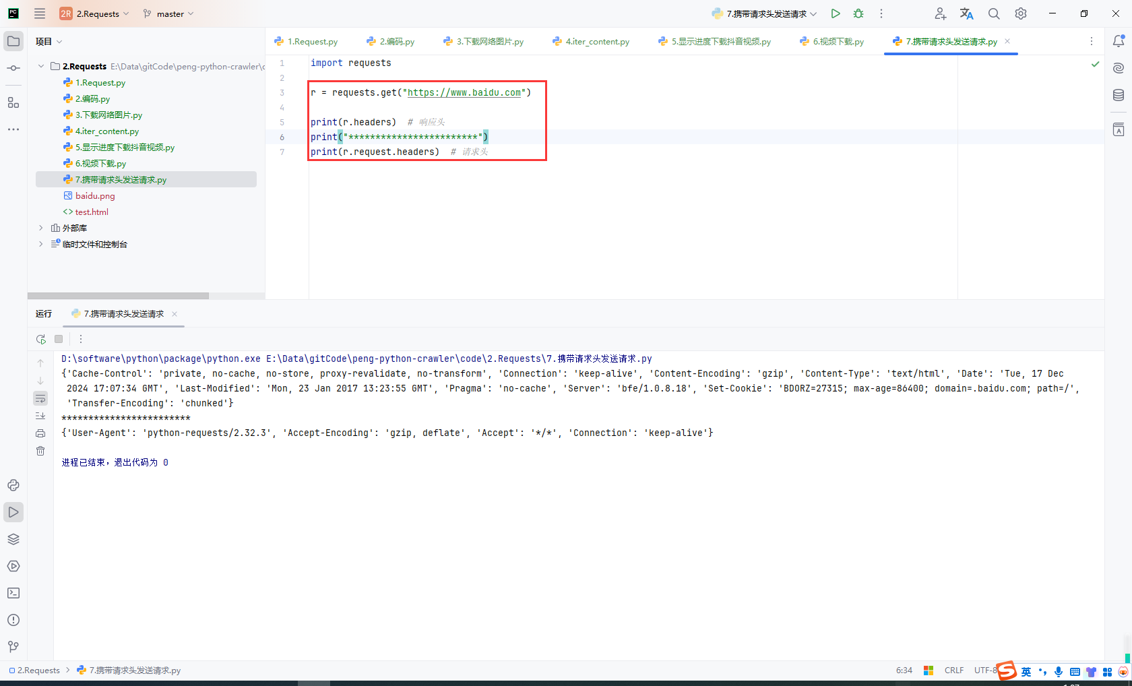The width and height of the screenshot is (1132, 686).
Task: Open the https://www.baidu.com link in code
Action: [x=464, y=92]
